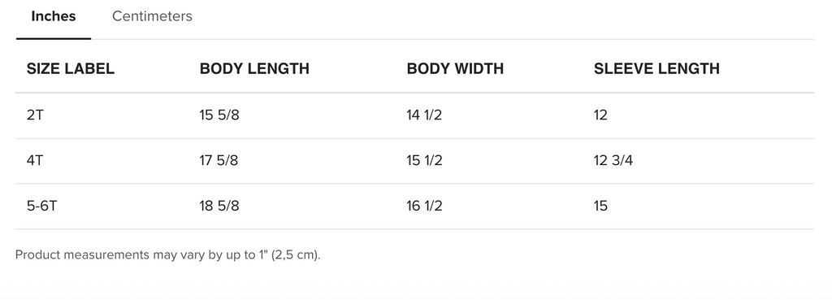
Task: Click the 16 1/2 body width value
Action: click(x=424, y=206)
